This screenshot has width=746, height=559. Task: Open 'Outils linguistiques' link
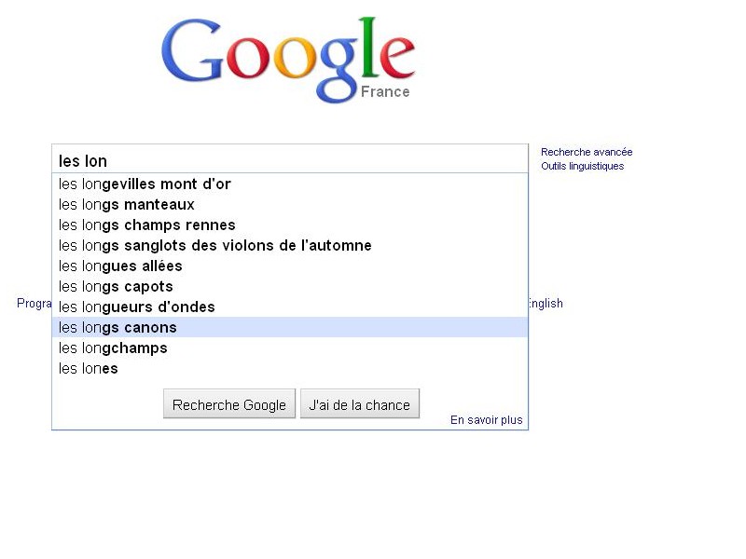582,166
